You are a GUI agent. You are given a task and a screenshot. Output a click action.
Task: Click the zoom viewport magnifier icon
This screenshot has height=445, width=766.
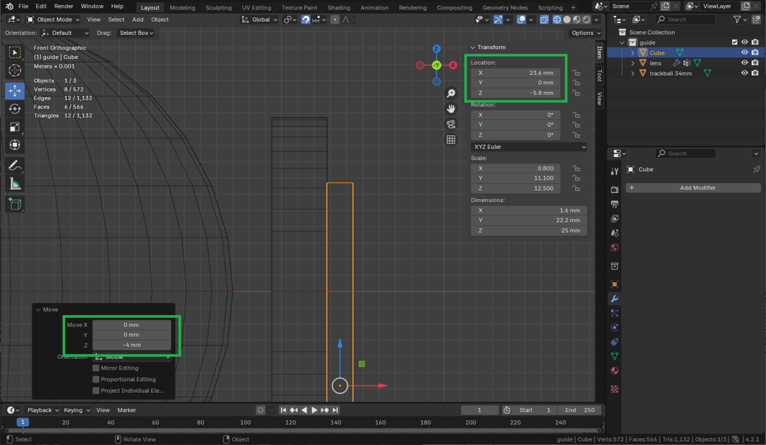(x=451, y=93)
